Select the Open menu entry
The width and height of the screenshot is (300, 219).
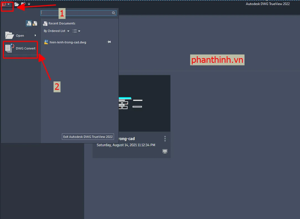(x=21, y=36)
